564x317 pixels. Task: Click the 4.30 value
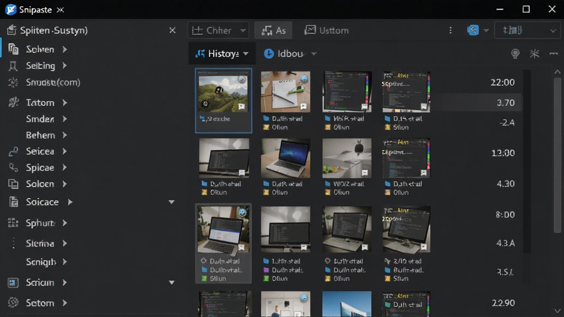pyautogui.click(x=506, y=184)
